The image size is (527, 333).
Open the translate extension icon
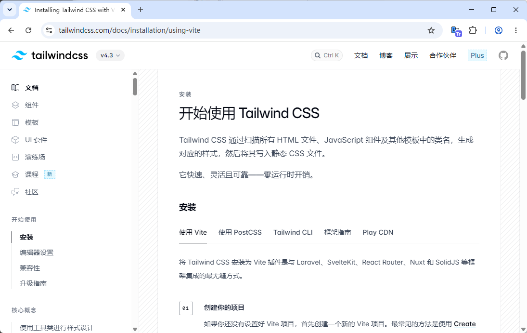(x=456, y=31)
